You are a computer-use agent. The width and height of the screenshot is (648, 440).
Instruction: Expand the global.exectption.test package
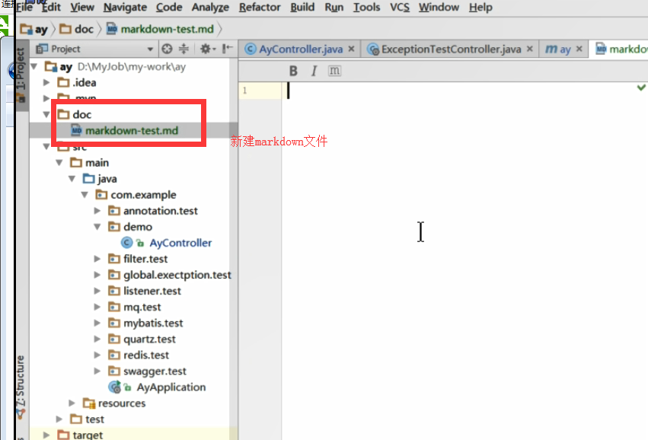[x=97, y=275]
